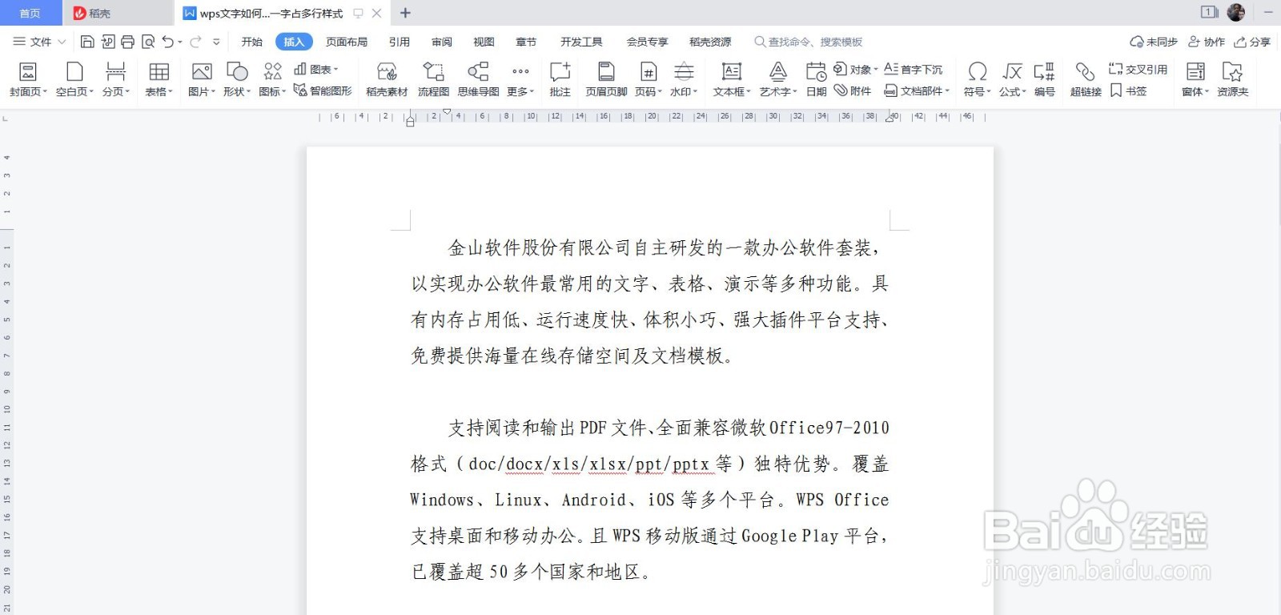Insert a flowchart (流程图)

[x=433, y=80]
